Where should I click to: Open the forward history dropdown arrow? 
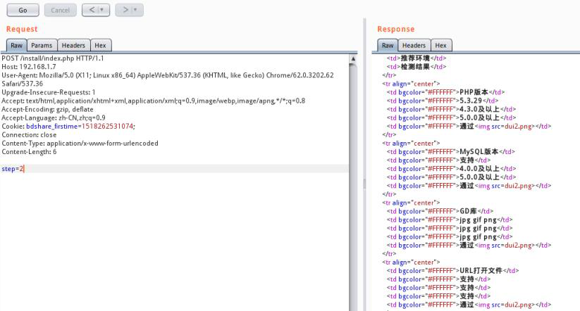tap(135, 10)
